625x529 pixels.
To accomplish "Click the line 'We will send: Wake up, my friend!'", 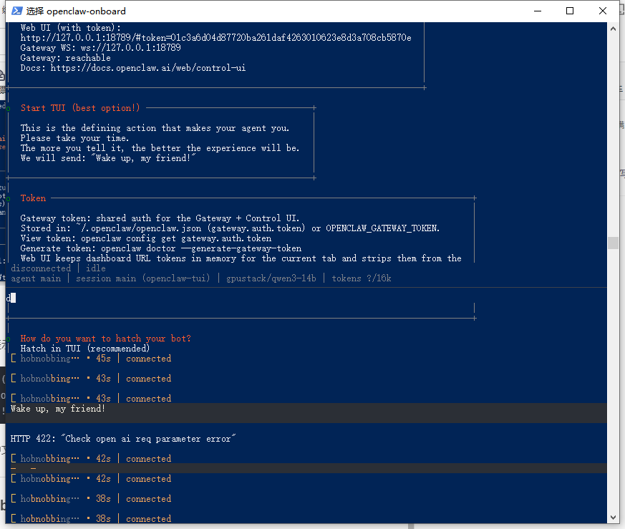I will [x=108, y=158].
